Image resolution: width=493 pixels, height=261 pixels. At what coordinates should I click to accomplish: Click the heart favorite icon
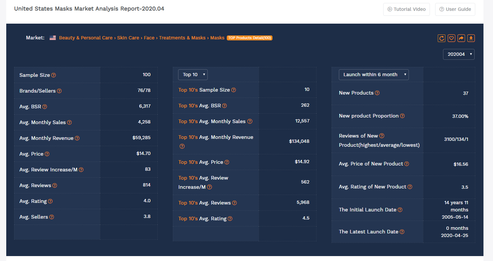click(452, 38)
